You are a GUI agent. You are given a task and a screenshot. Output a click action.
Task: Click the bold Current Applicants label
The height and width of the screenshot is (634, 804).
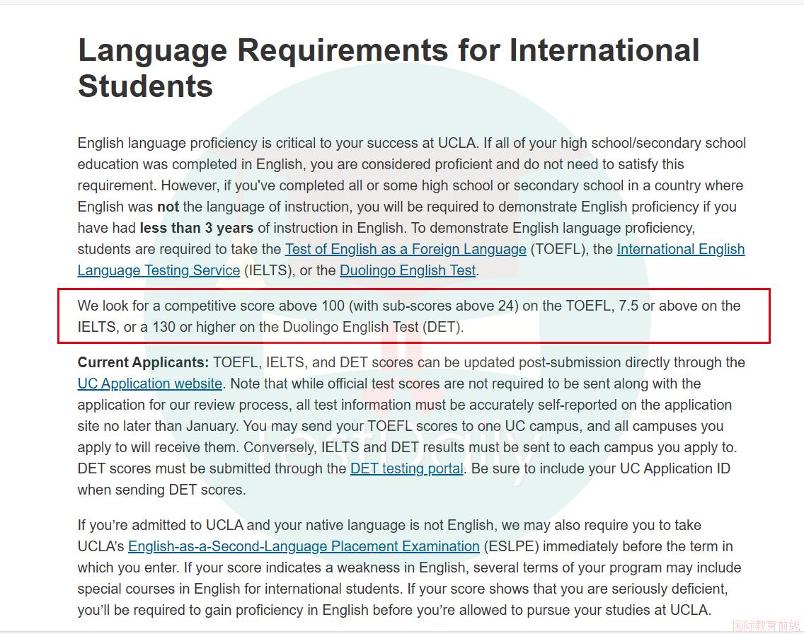point(143,362)
